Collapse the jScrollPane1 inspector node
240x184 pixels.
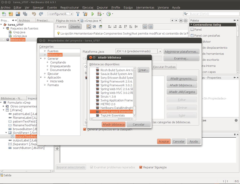6,133
